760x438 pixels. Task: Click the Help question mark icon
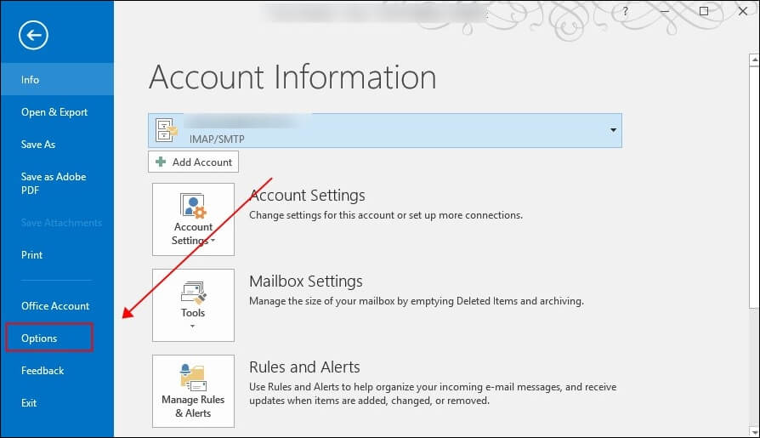tap(625, 11)
